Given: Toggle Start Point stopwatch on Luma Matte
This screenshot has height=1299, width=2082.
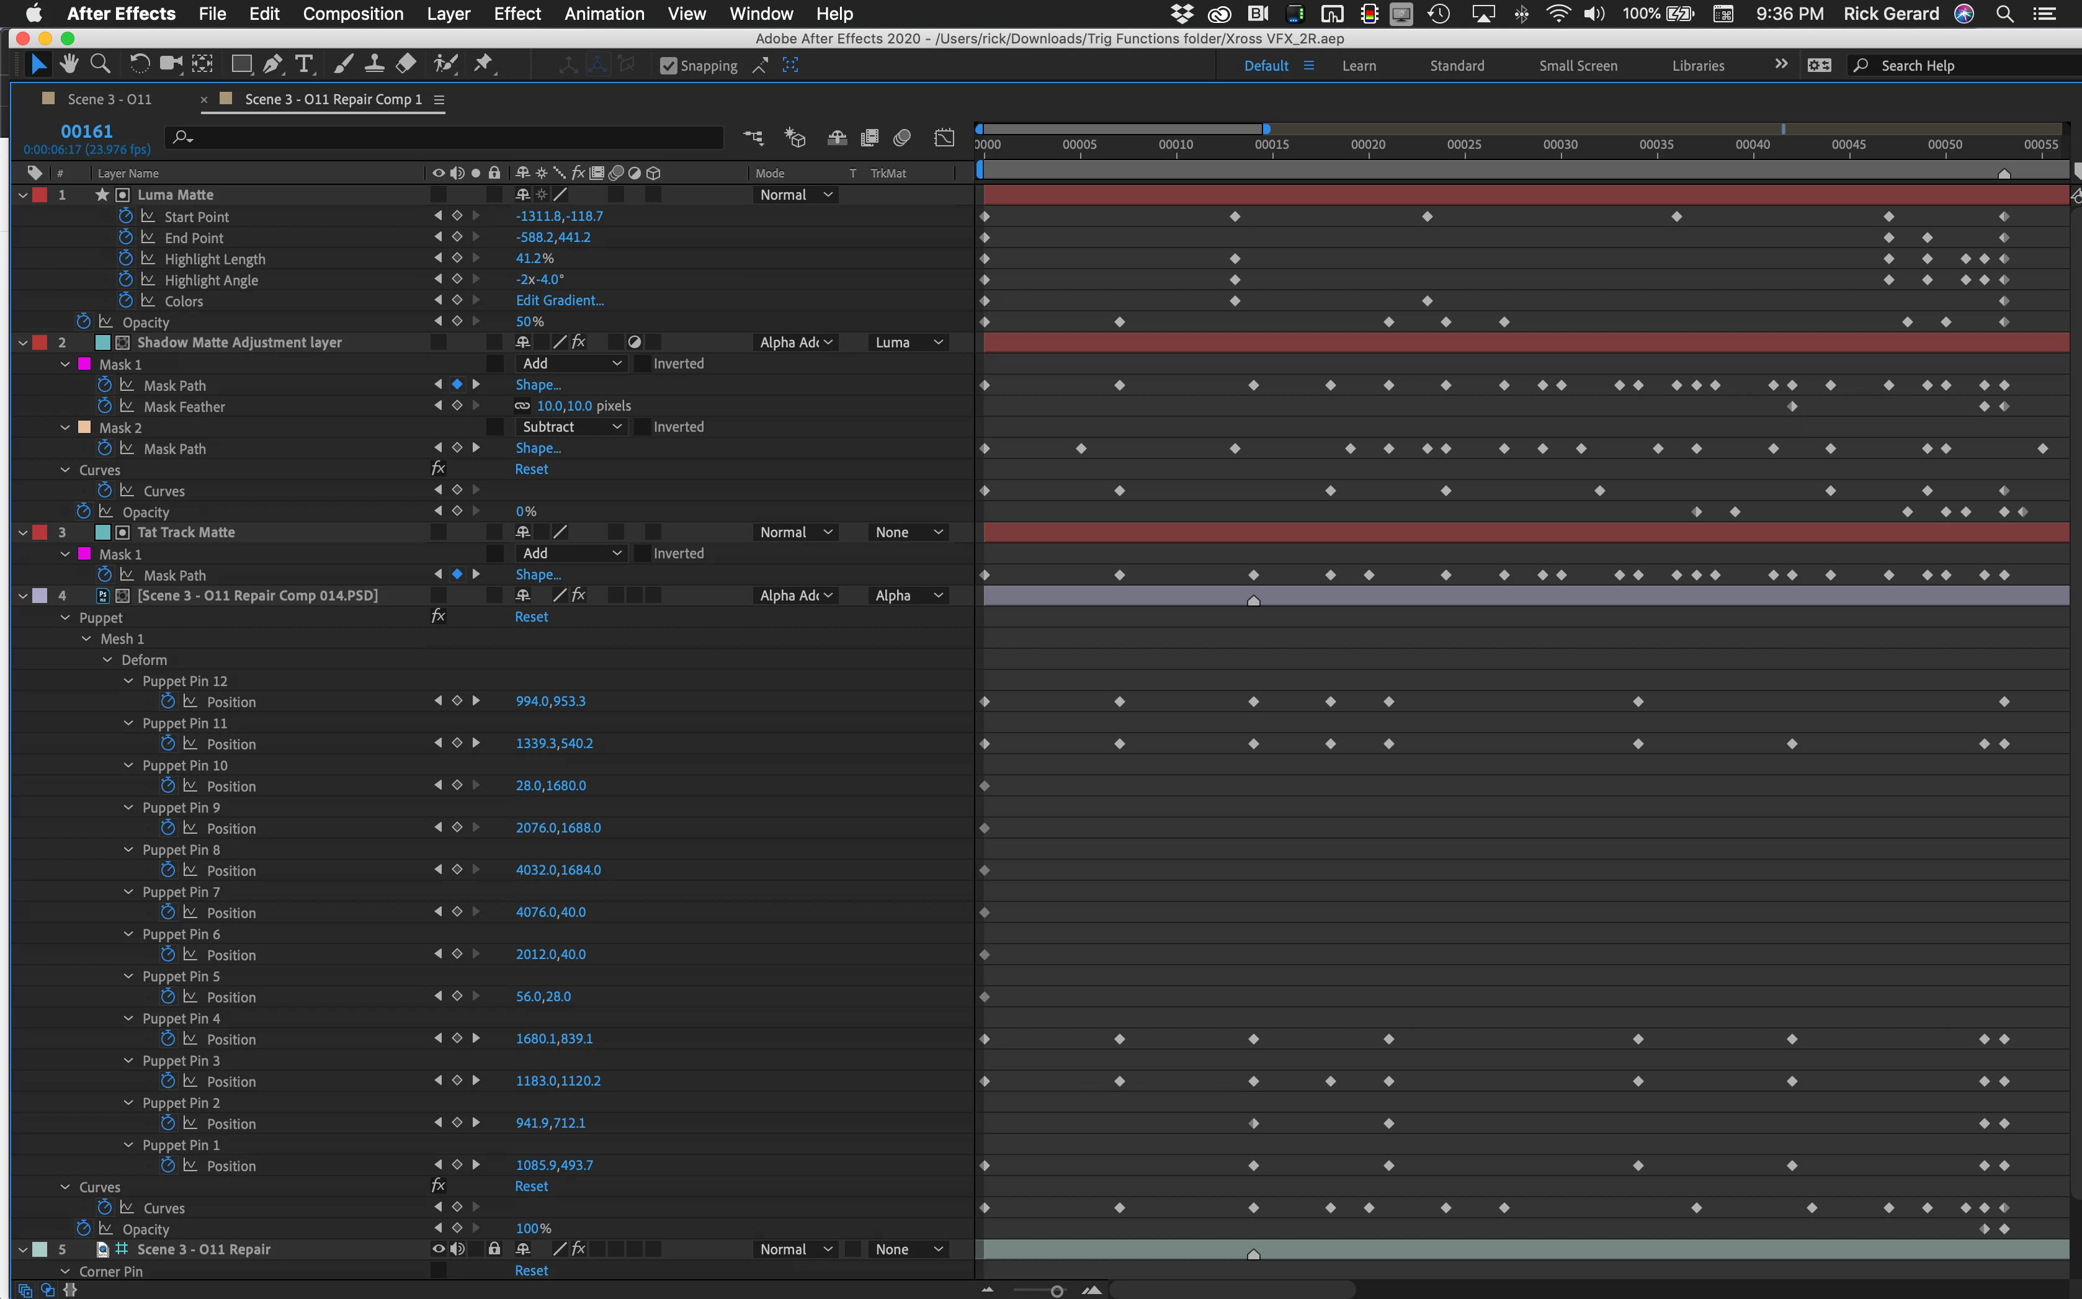Looking at the screenshot, I should click(x=125, y=216).
